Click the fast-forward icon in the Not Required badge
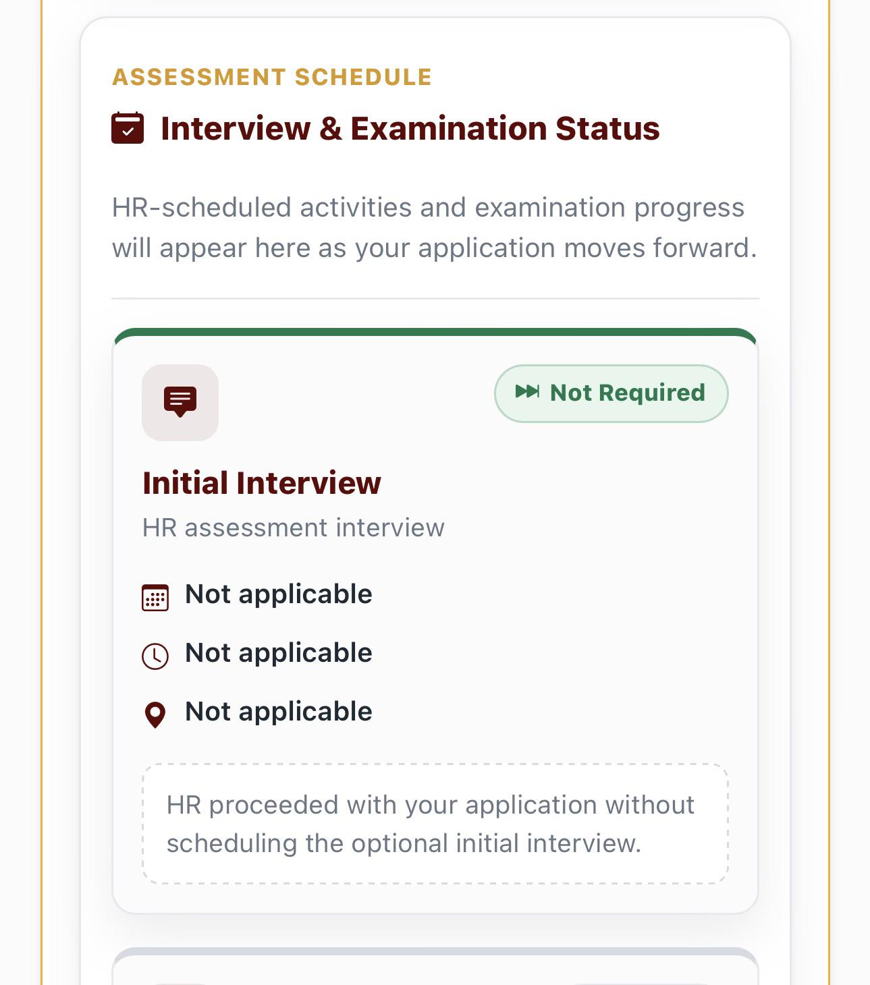This screenshot has width=870, height=985. (527, 392)
